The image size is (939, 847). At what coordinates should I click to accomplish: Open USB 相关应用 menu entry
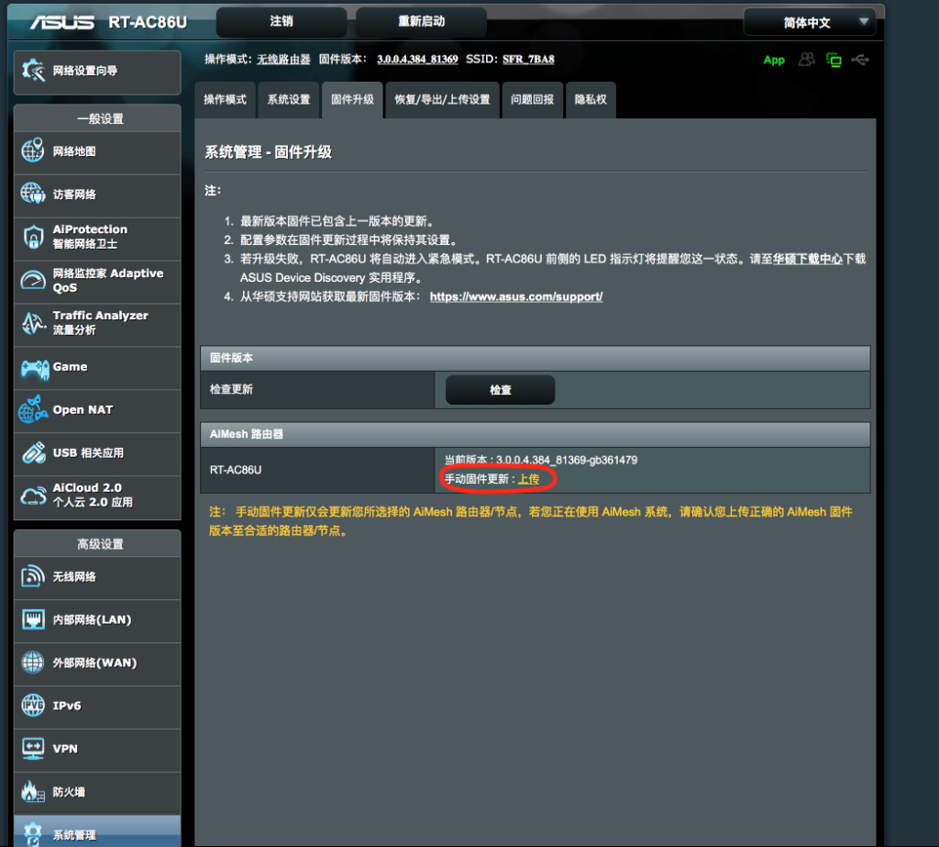coord(97,453)
